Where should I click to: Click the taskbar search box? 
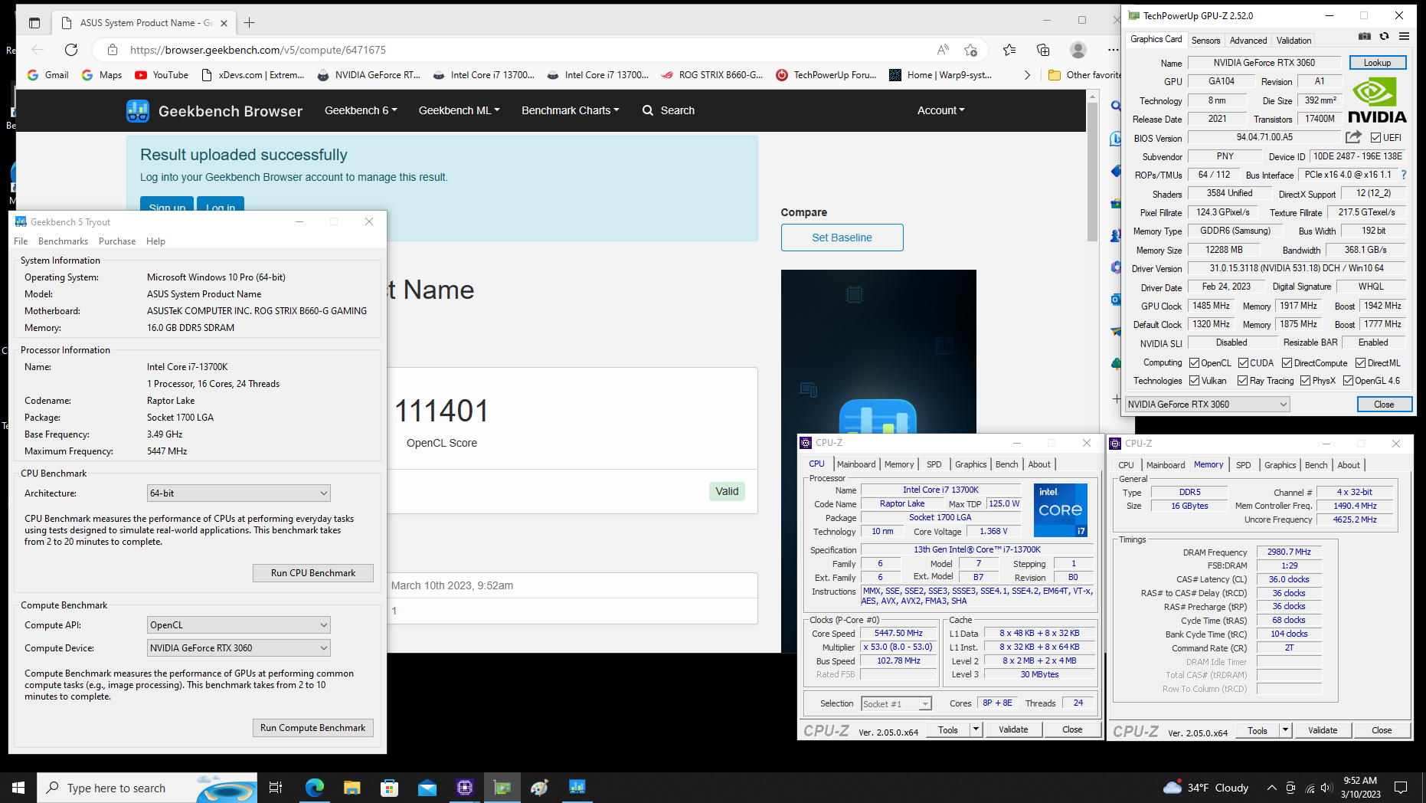click(147, 788)
